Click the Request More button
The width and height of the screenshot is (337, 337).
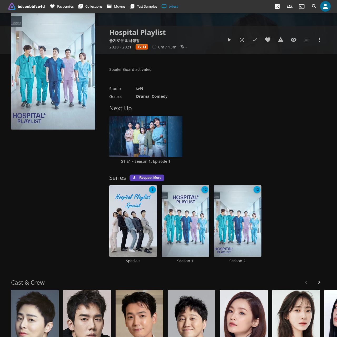pos(147,178)
